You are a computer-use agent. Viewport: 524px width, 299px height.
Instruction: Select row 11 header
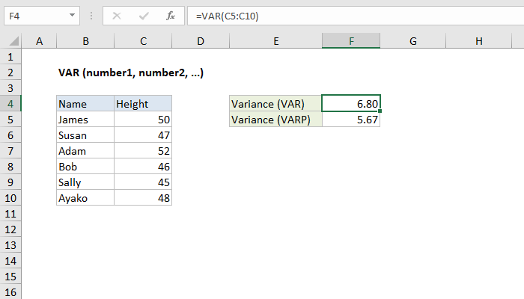pyautogui.click(x=10, y=214)
